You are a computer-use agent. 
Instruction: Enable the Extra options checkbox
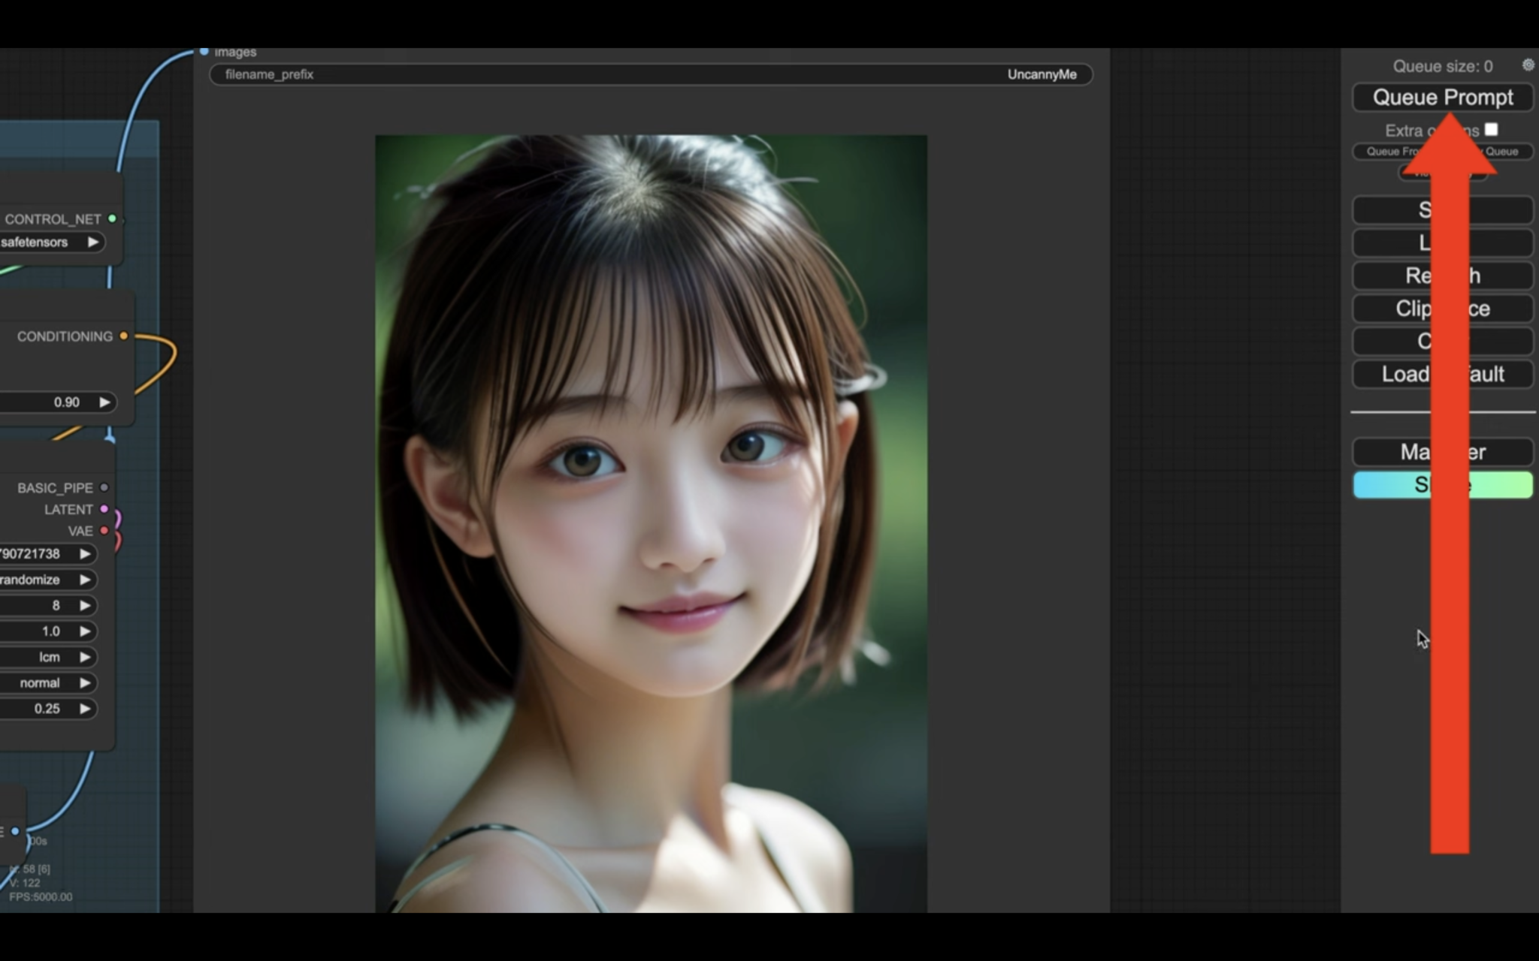[1491, 130]
